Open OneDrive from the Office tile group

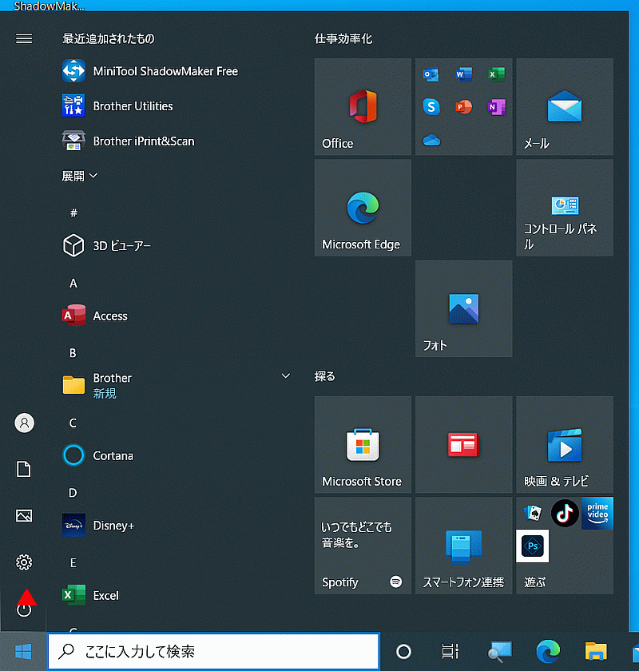[431, 140]
